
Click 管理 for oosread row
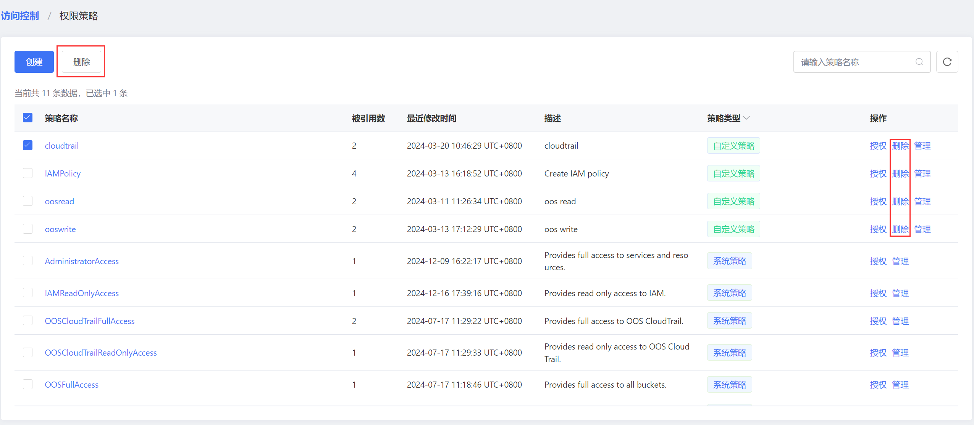click(x=922, y=201)
